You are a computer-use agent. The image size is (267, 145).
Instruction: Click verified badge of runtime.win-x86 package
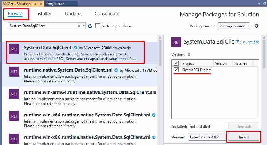(154, 137)
